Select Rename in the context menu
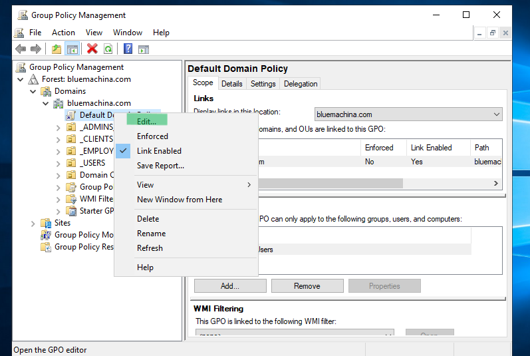The image size is (530, 356). point(152,234)
